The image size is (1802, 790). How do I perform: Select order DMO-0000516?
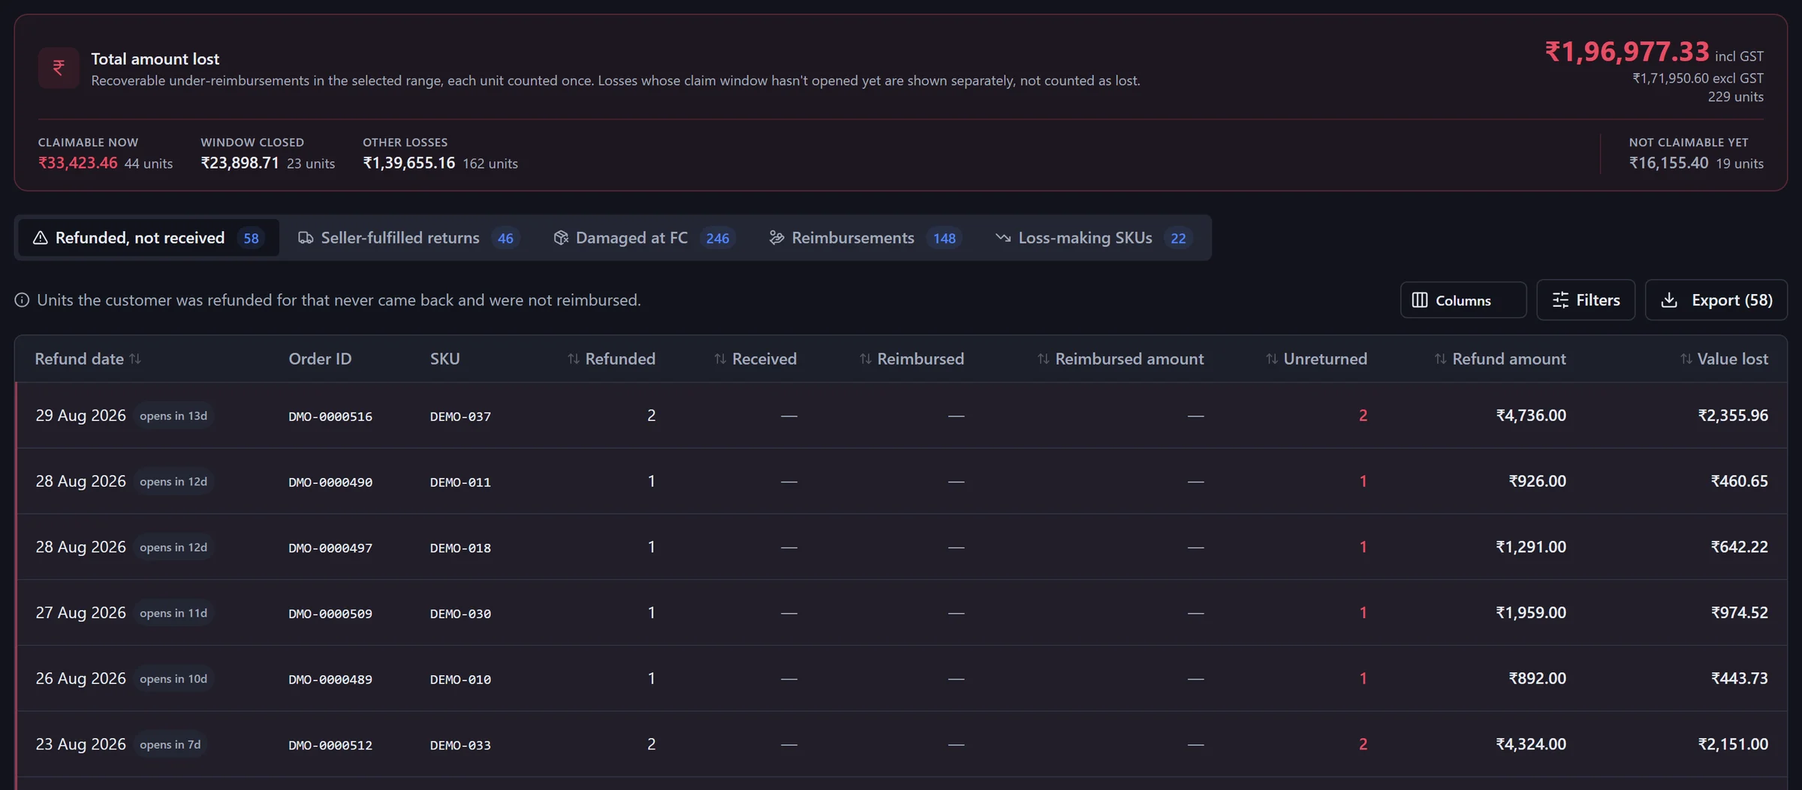point(330,416)
